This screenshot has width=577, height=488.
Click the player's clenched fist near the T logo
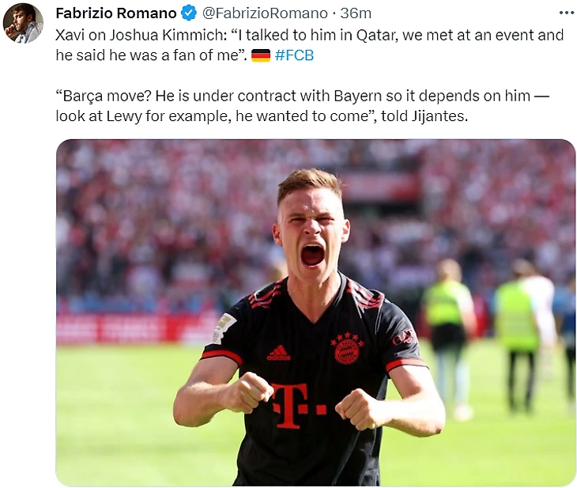pyautogui.click(x=250, y=392)
